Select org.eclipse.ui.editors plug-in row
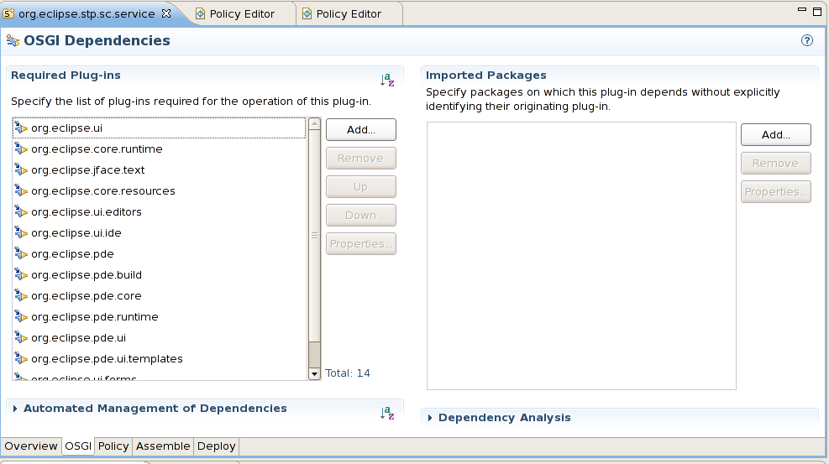The height and width of the screenshot is (464, 829). 159,211
